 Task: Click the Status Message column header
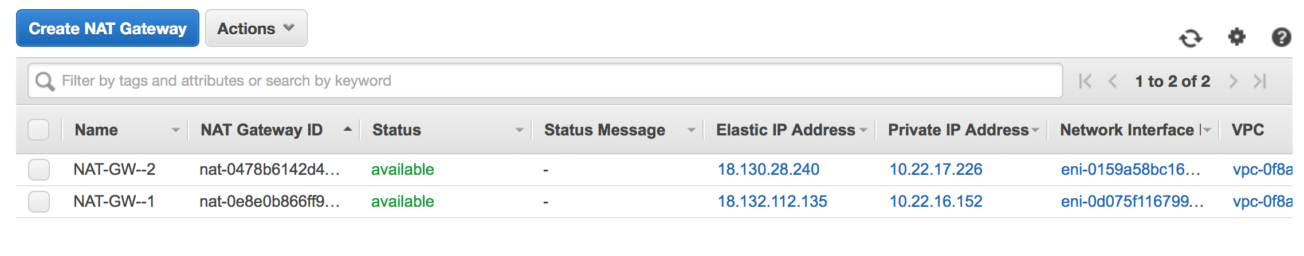tap(604, 130)
